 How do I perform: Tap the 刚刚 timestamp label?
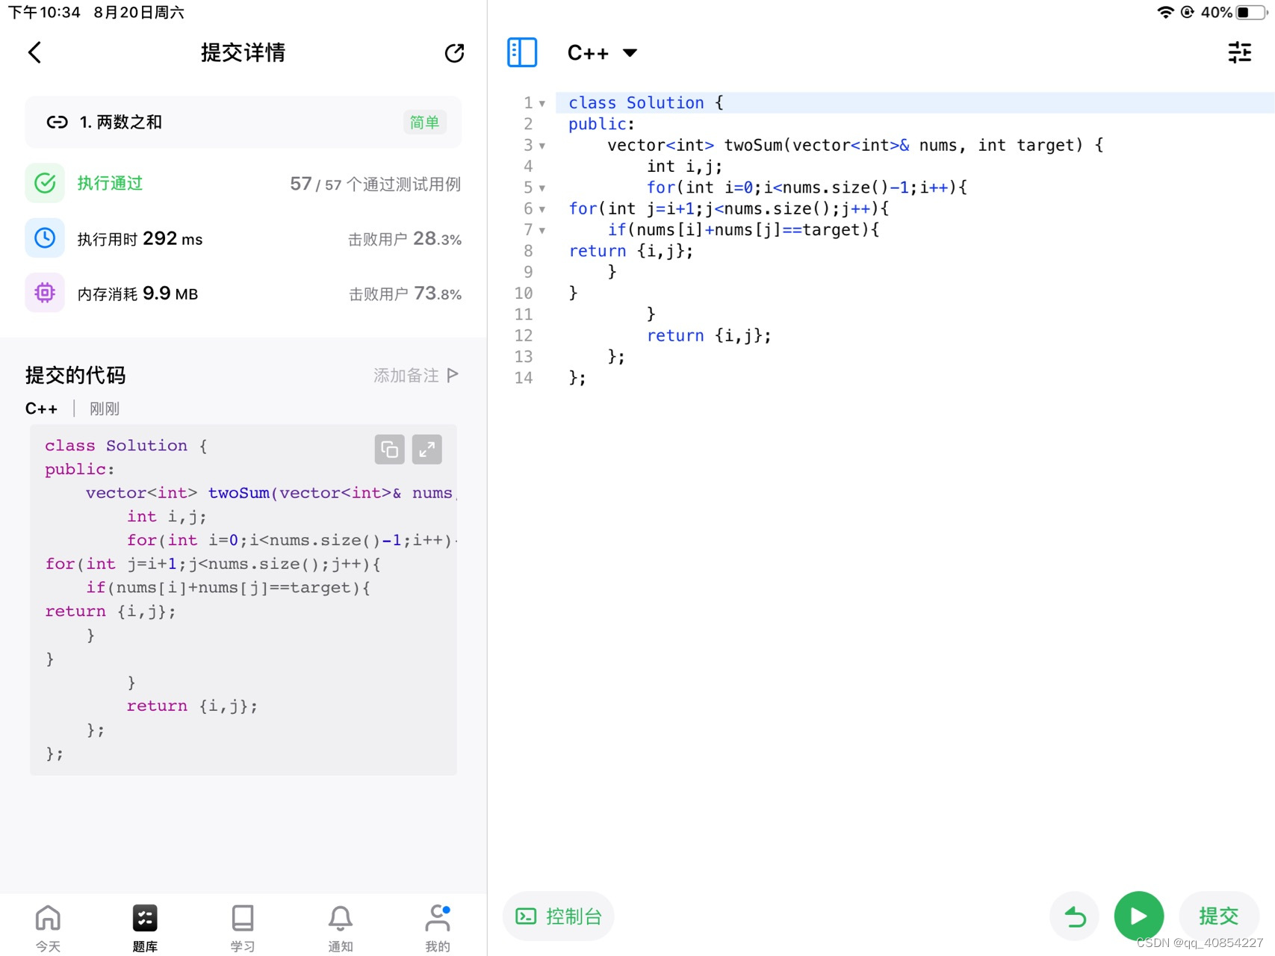click(105, 409)
